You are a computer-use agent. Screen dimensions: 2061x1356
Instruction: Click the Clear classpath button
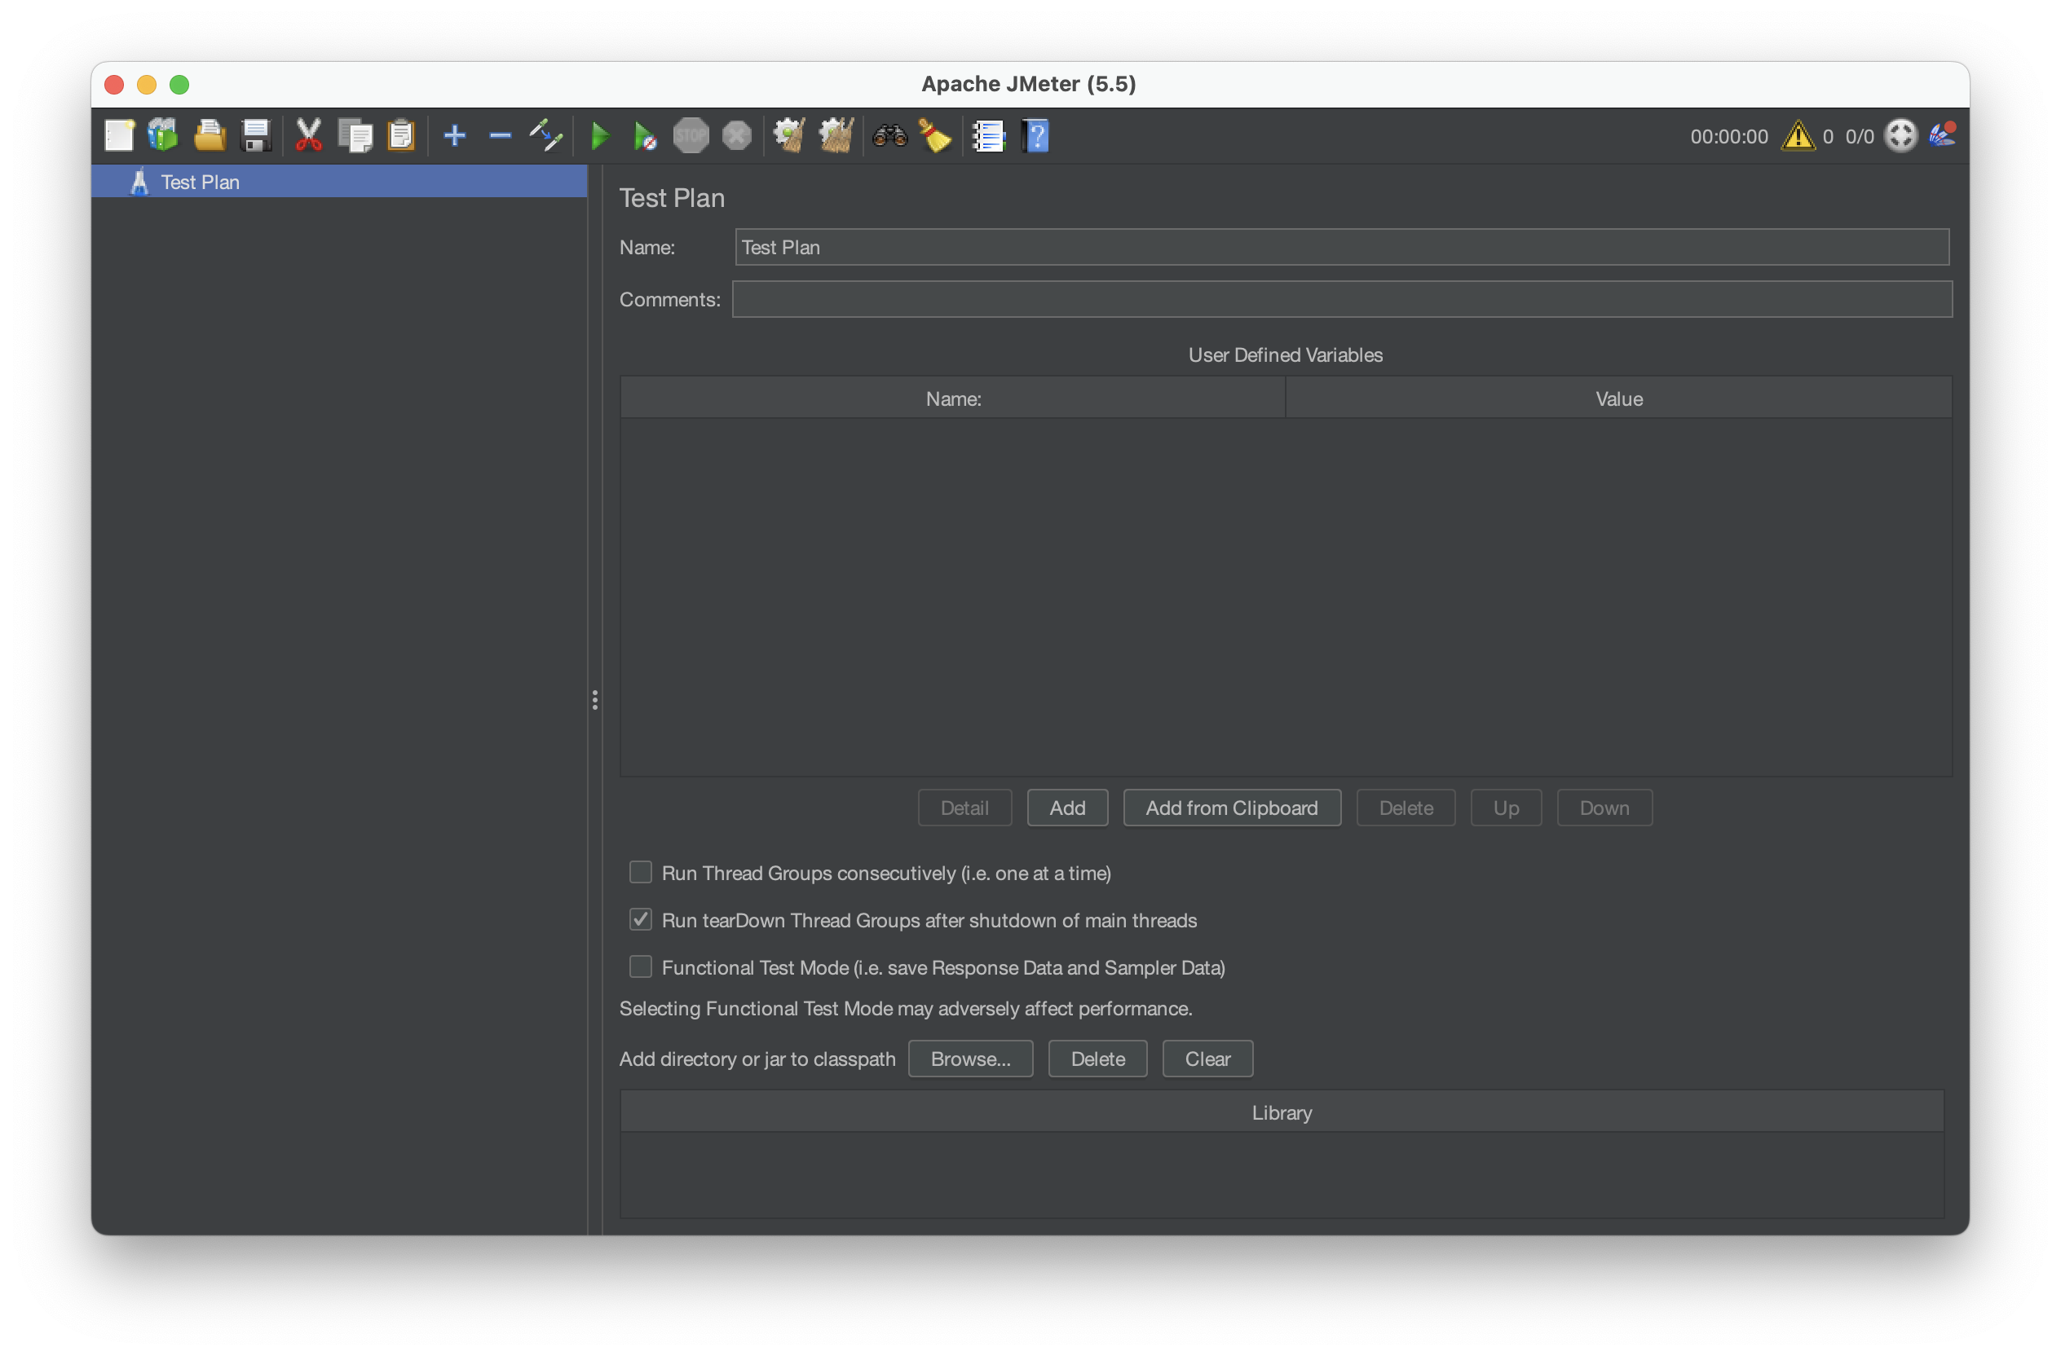point(1208,1059)
